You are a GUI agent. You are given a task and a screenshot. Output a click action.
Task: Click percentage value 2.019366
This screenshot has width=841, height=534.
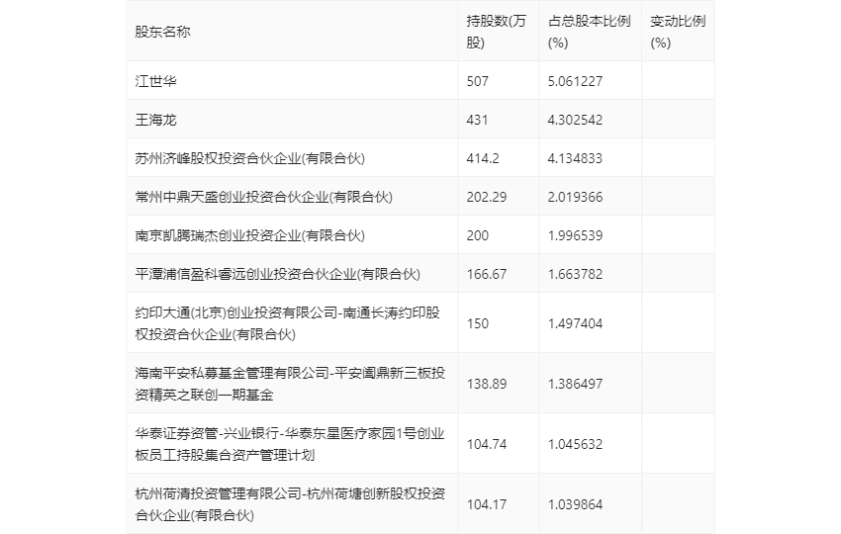(575, 197)
